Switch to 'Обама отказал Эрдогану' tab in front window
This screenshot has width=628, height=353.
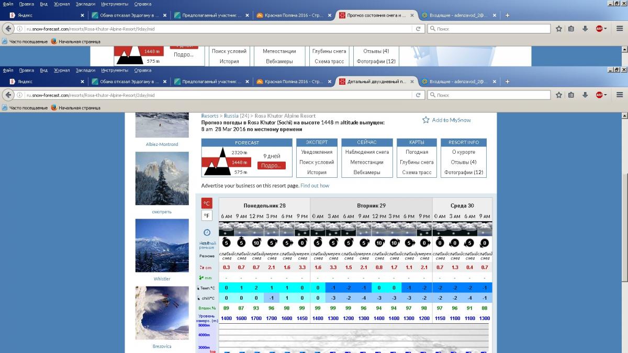[128, 82]
